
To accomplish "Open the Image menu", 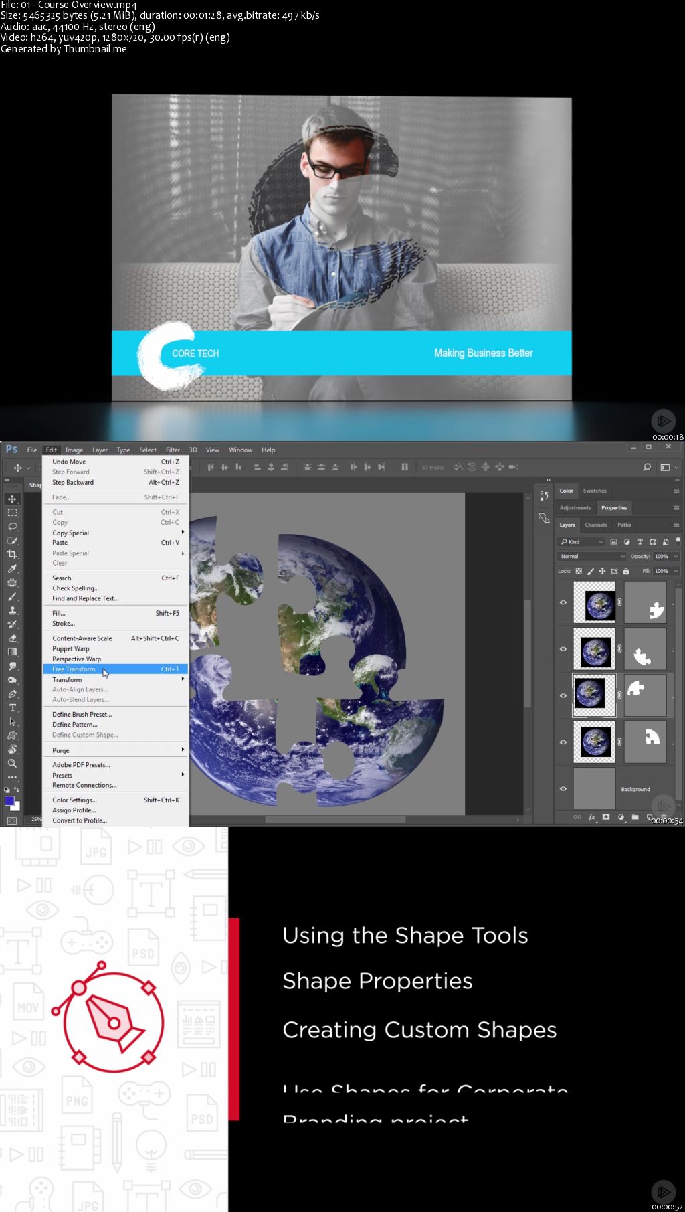I will (74, 450).
